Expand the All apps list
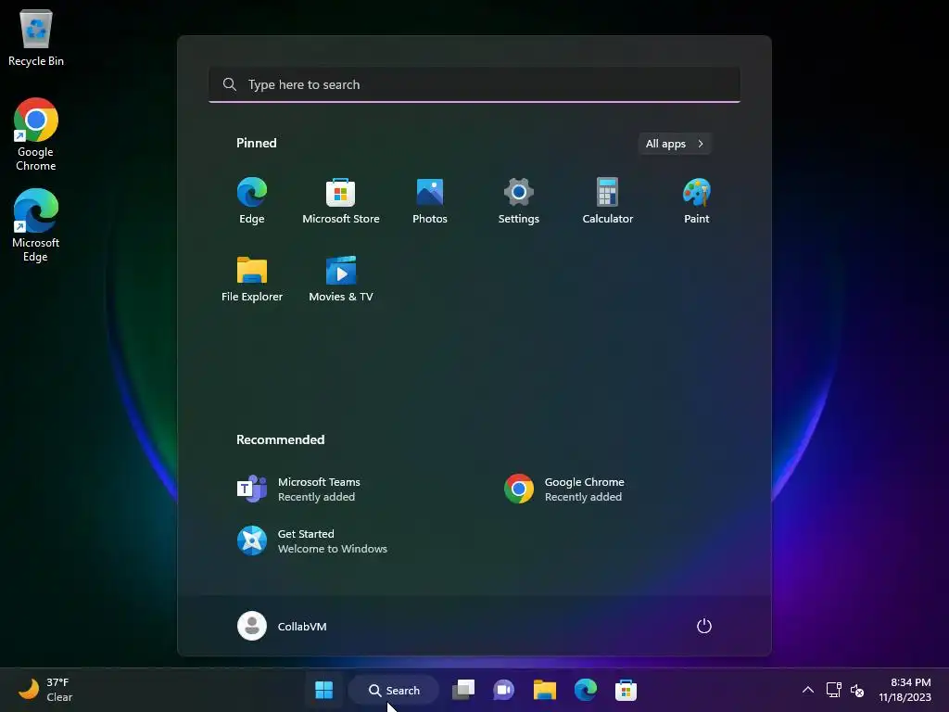Image resolution: width=949 pixels, height=712 pixels. 675,144
